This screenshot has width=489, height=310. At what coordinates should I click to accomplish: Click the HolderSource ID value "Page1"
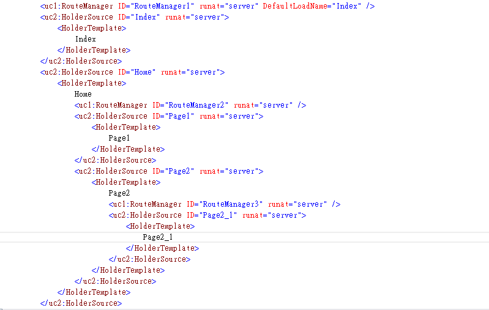coord(179,116)
